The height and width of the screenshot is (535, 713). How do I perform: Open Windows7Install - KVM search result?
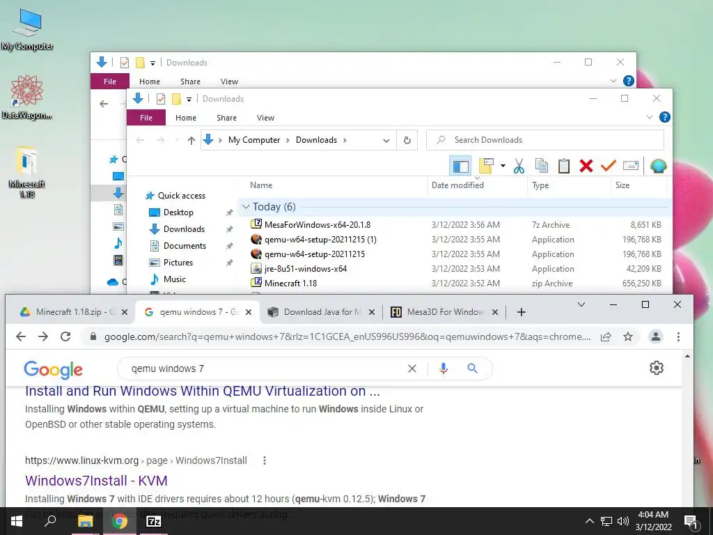(96, 481)
